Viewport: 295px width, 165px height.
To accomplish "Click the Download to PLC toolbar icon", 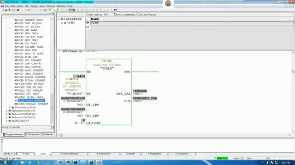I will (x=45, y=10).
